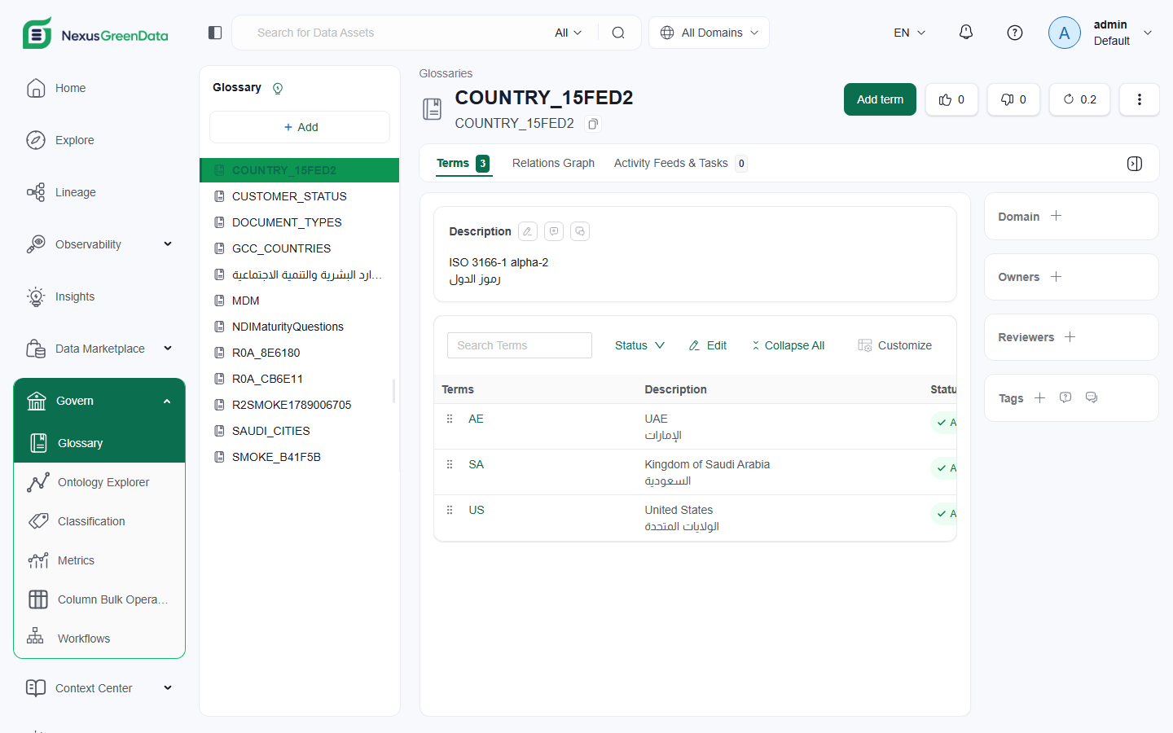This screenshot has height=733, width=1173.
Task: Open the Status filter dropdown
Action: 639,345
